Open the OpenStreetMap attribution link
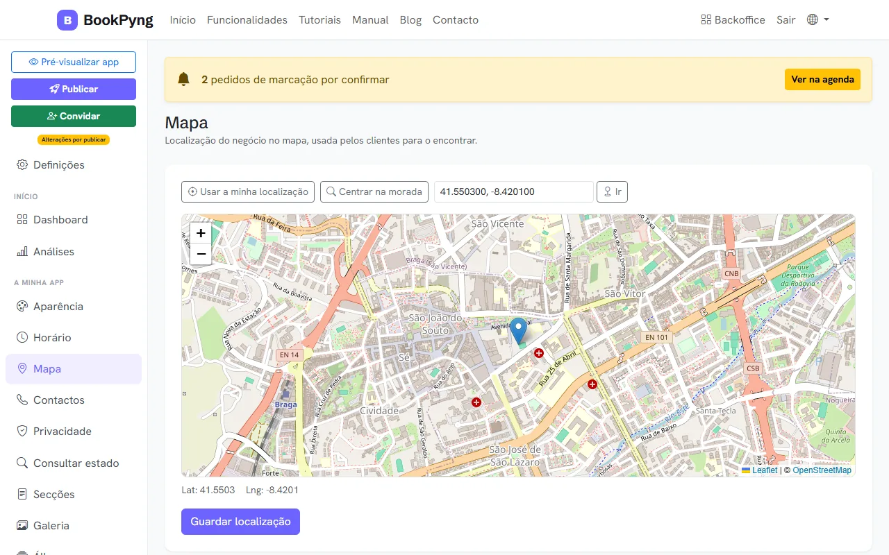 (x=822, y=470)
